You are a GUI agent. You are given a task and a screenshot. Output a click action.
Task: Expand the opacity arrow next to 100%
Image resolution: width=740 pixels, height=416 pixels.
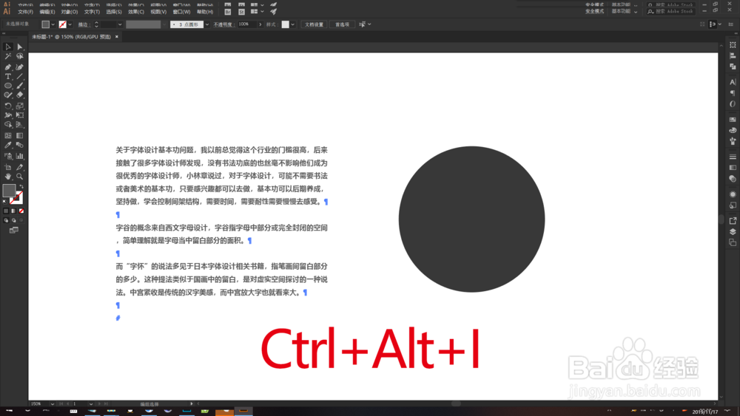point(260,24)
